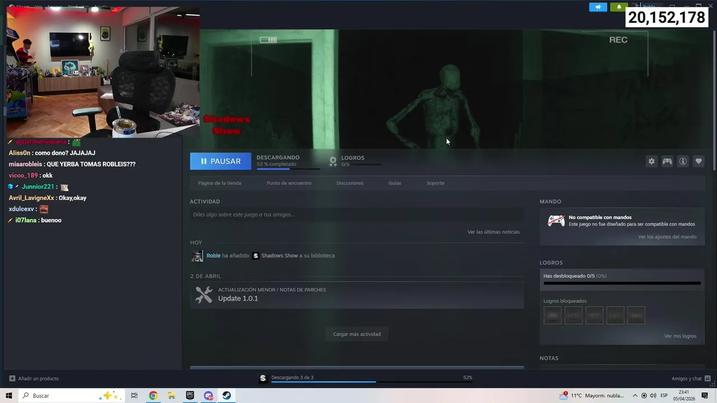Image resolution: width=717 pixels, height=403 pixels.
Task: Click Shadows Show library link
Action: [x=280, y=256]
